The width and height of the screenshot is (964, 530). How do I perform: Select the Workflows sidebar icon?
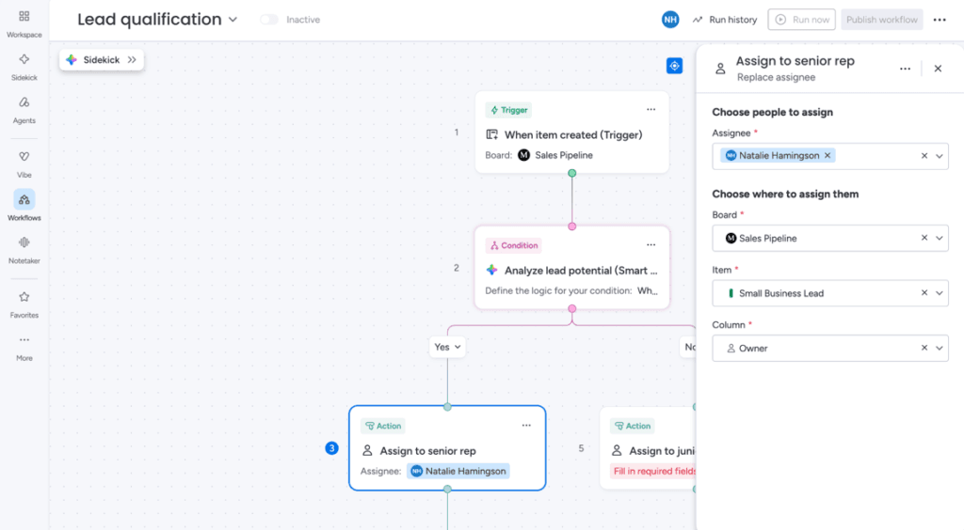tap(24, 200)
